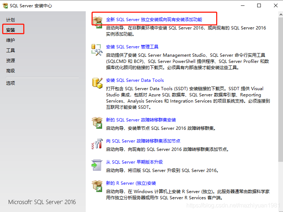Screen dimensions: 283x212
Task: Open 向 SQL Server 故障转移群集添加节点 link
Action: (x=143, y=141)
